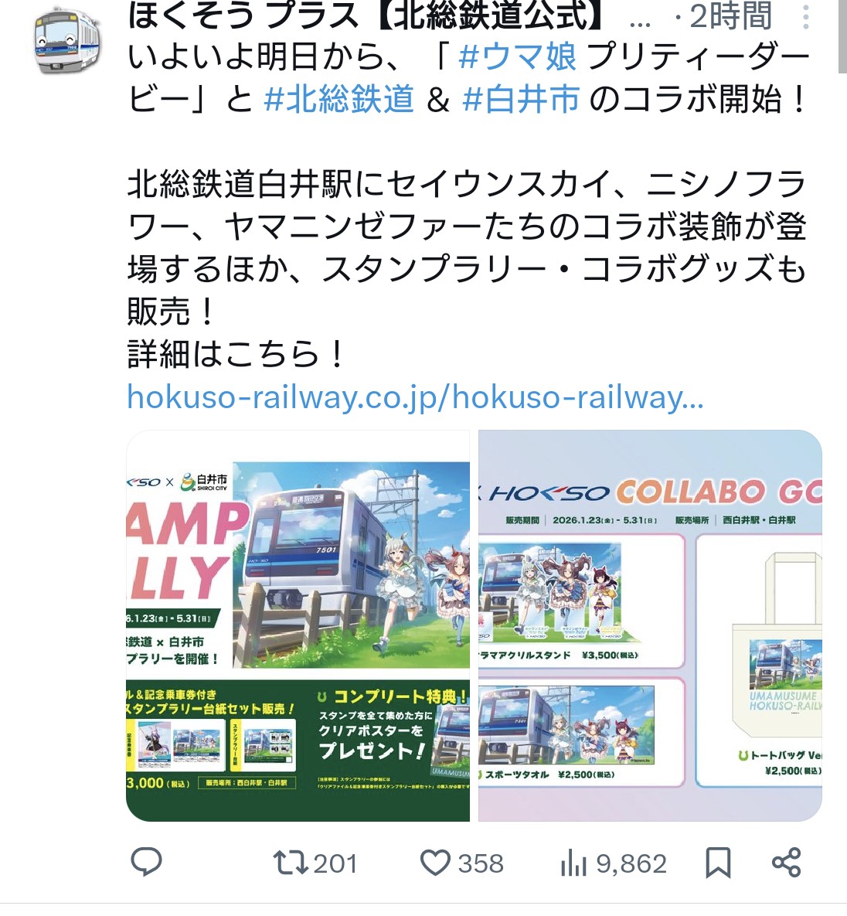Retweet this post with the arrows icon
Image resolution: width=847 pixels, height=916 pixels.
coord(291,863)
